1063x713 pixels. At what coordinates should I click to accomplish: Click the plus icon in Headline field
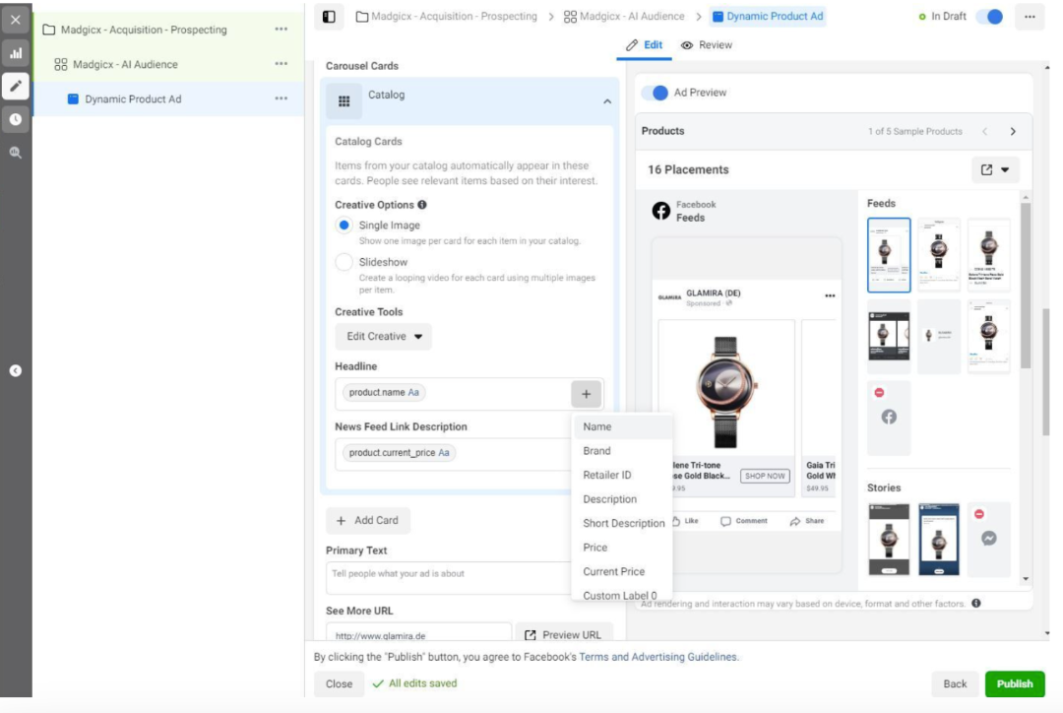(586, 394)
